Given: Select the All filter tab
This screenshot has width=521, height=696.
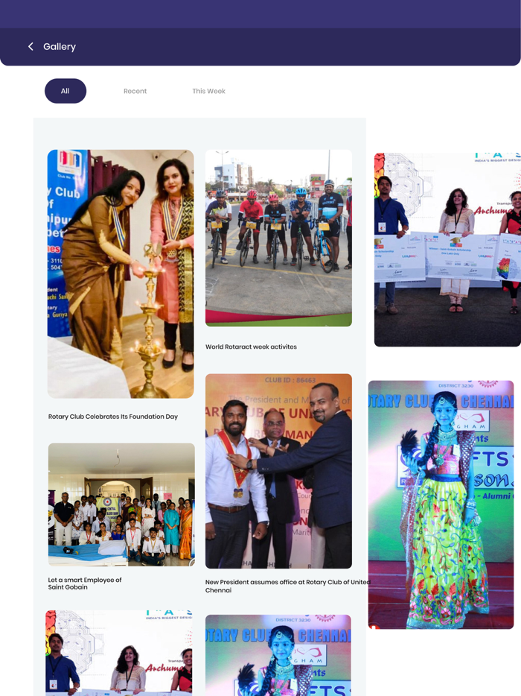Looking at the screenshot, I should 65,91.
